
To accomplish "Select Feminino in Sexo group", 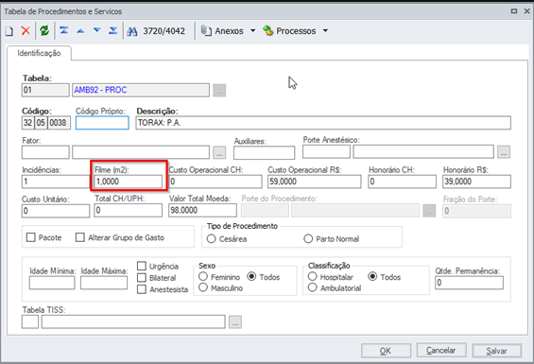I will [x=203, y=276].
